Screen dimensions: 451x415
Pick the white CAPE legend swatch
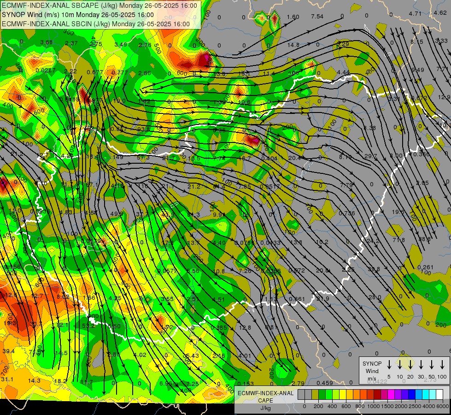coord(439,394)
